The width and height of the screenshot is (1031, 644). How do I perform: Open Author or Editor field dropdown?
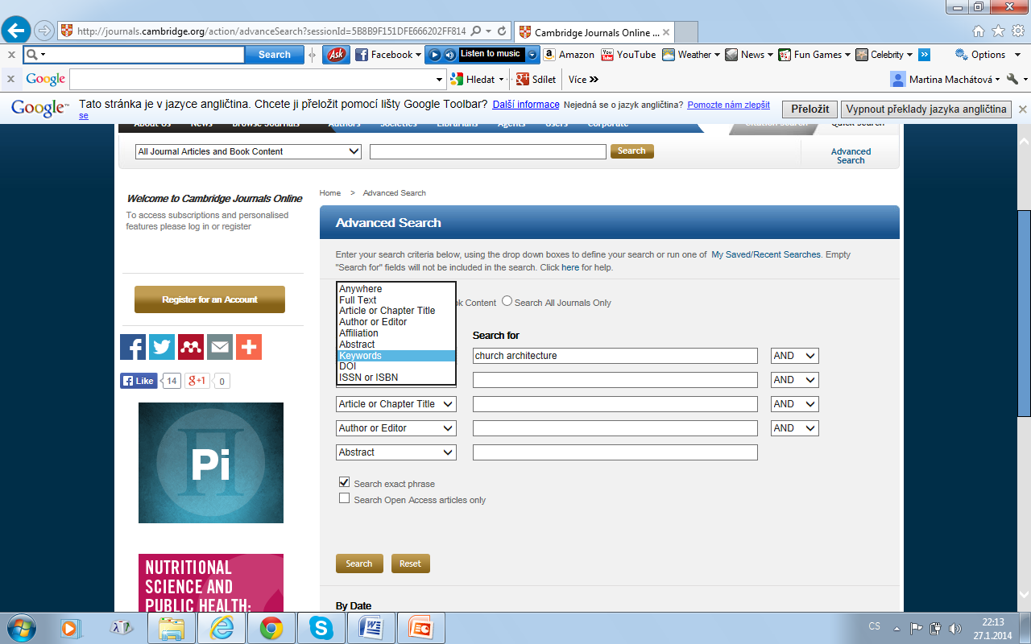[395, 428]
